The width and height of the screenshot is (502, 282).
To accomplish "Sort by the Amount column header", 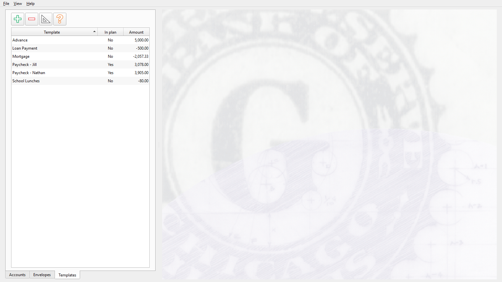I will pyautogui.click(x=136, y=32).
